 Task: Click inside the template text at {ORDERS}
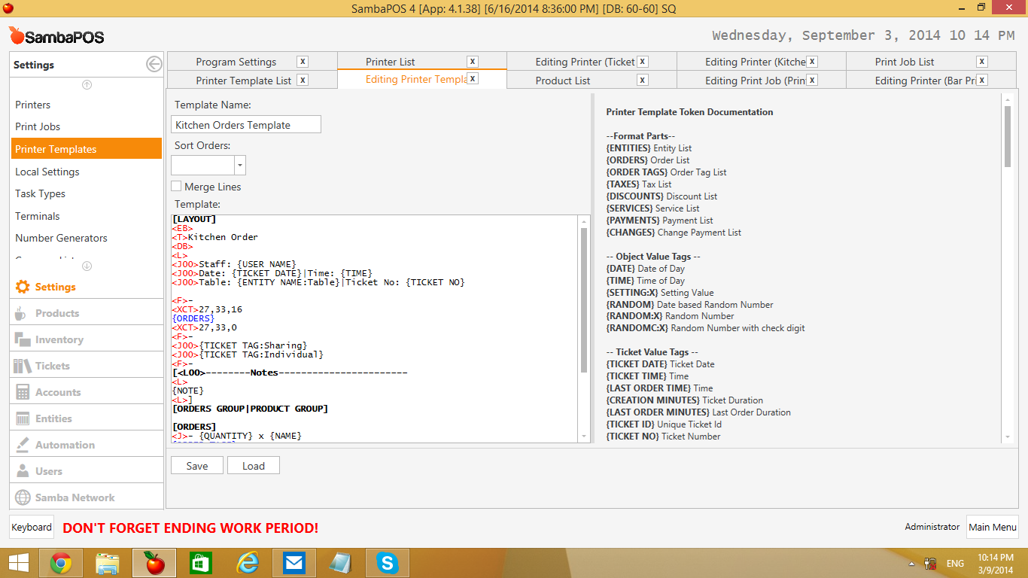pyautogui.click(x=193, y=318)
